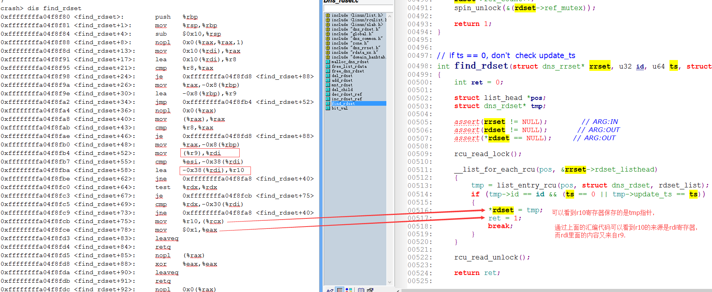Click the outline list view icon

(340, 290)
